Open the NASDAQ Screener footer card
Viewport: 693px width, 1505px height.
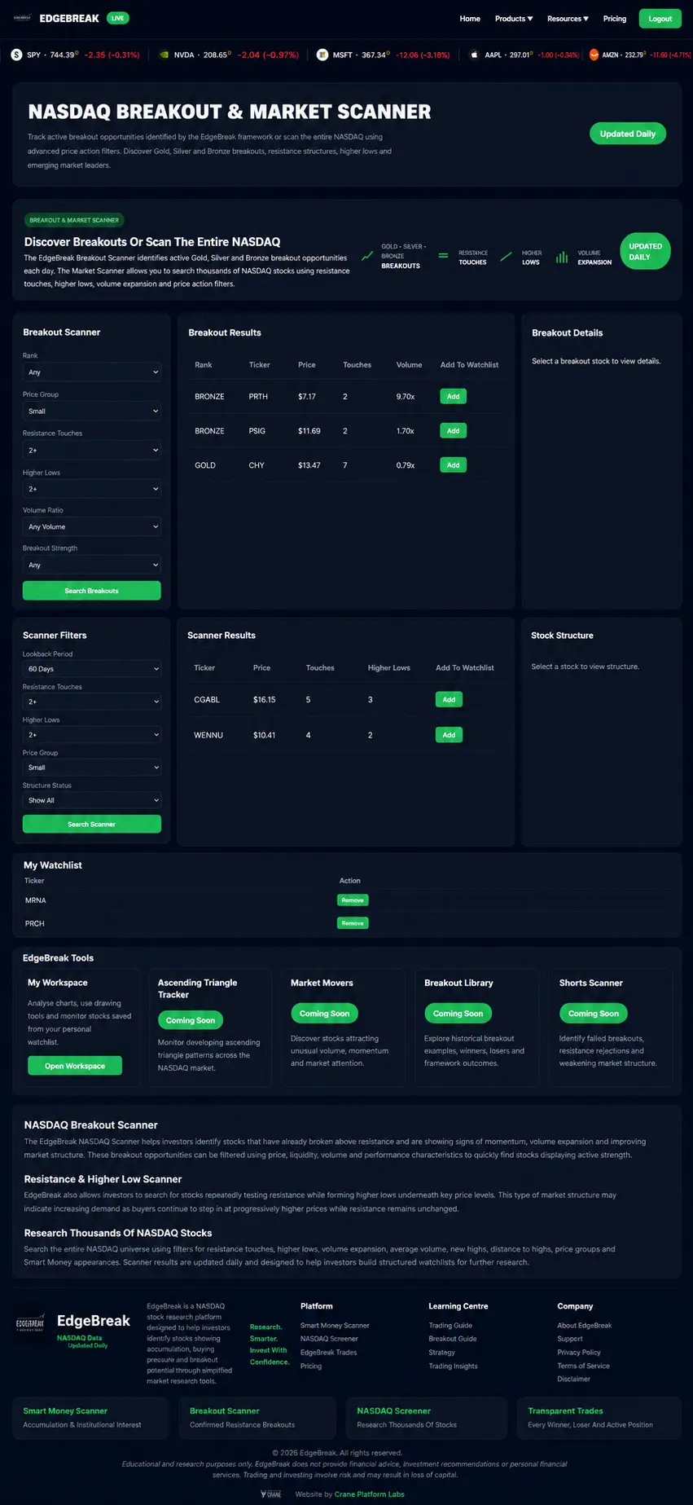tap(426, 1418)
